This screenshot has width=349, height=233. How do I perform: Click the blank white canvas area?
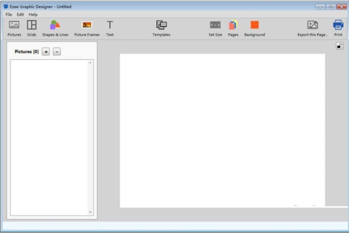coord(222,129)
